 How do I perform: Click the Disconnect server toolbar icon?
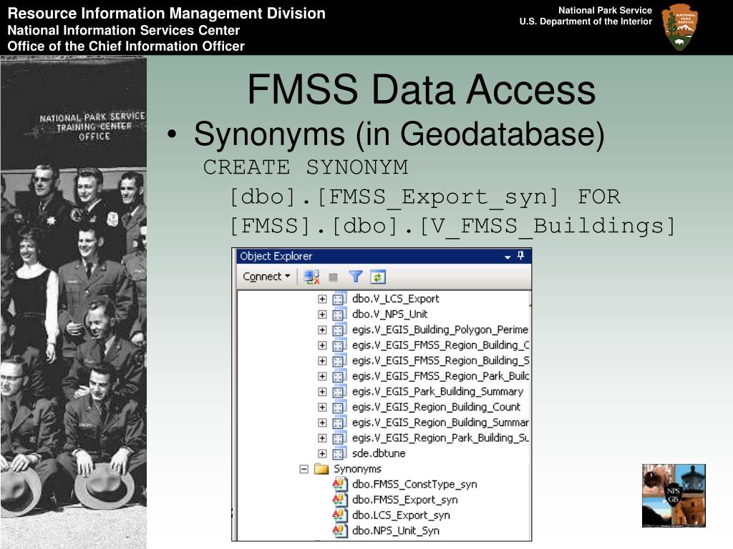pyautogui.click(x=311, y=277)
